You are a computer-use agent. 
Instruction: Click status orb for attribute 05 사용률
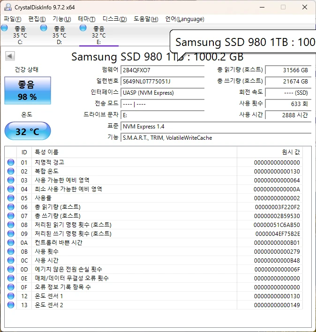[x=11, y=198]
